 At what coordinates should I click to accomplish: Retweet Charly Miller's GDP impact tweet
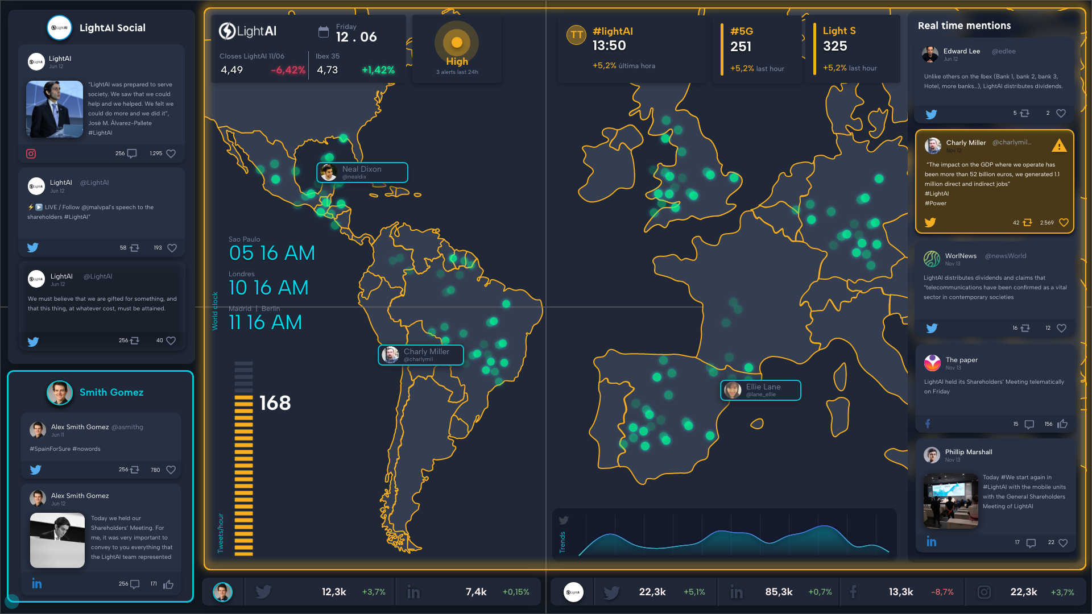tap(1027, 223)
